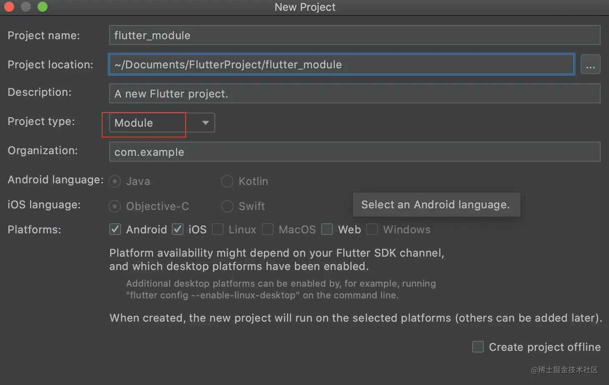Click the Project name input field

355,35
